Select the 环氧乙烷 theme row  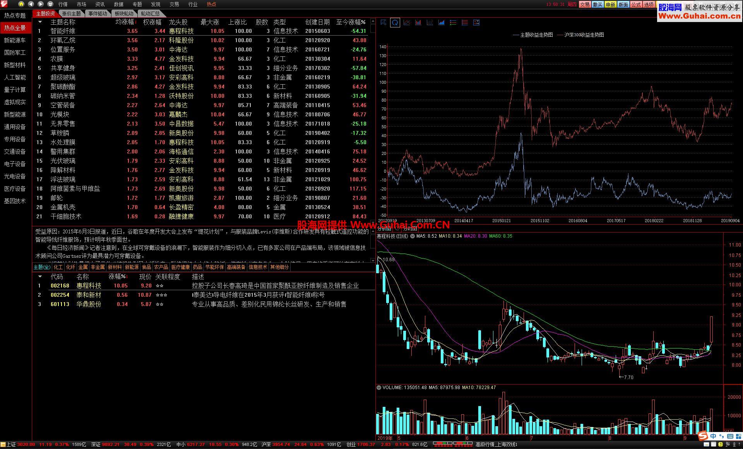(x=201, y=40)
